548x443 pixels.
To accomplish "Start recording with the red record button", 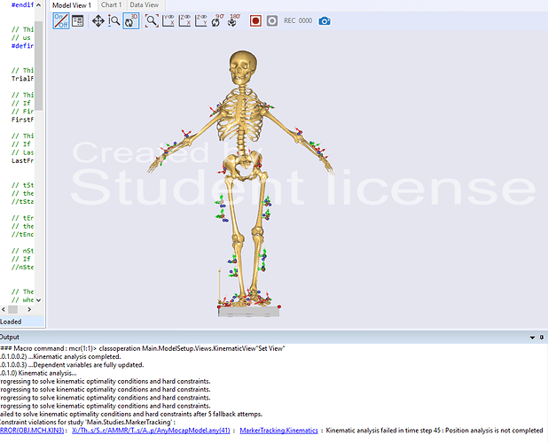I will 255,21.
